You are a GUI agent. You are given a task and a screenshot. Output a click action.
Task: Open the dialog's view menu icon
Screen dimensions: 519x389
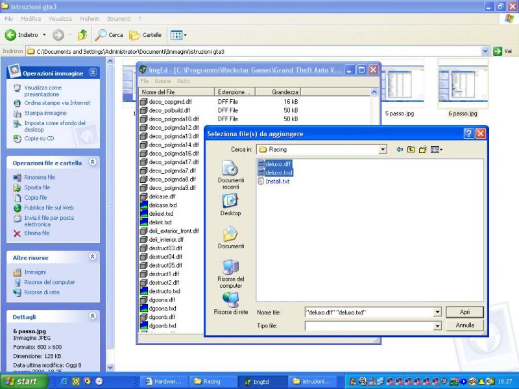[437, 150]
